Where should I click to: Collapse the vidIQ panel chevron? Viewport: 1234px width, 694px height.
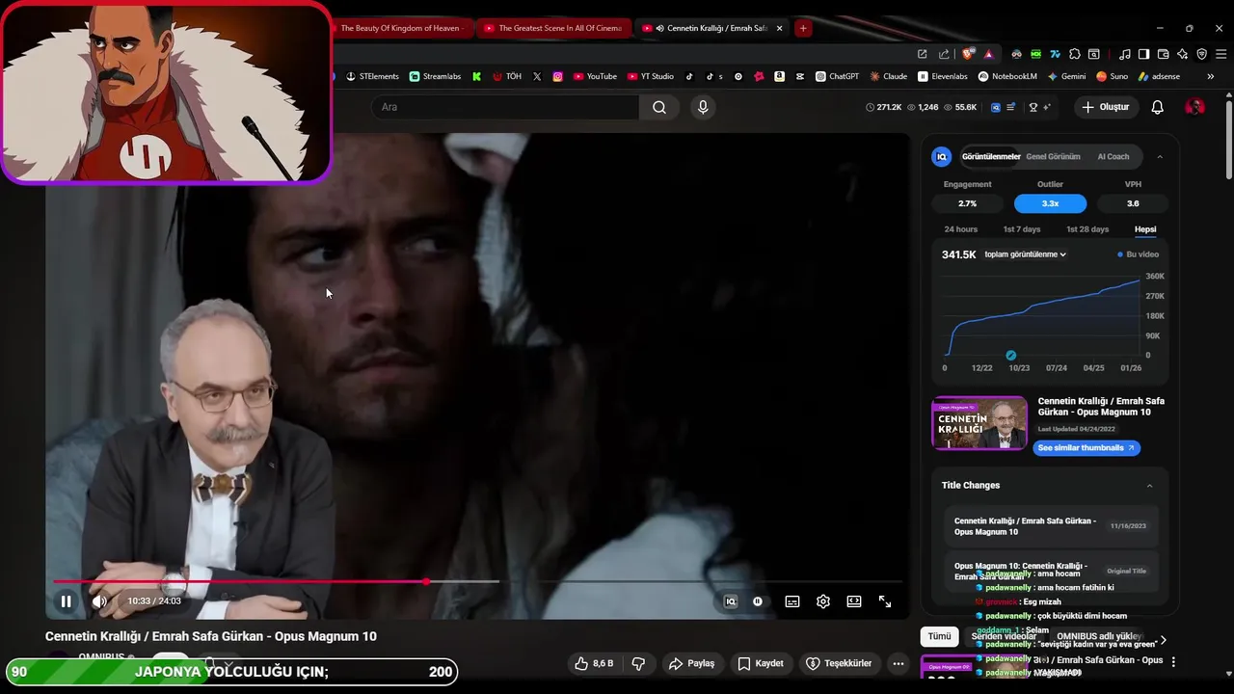pos(1160,156)
